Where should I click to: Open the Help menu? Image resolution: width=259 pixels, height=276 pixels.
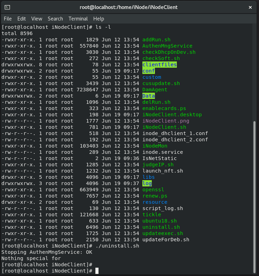point(99,19)
